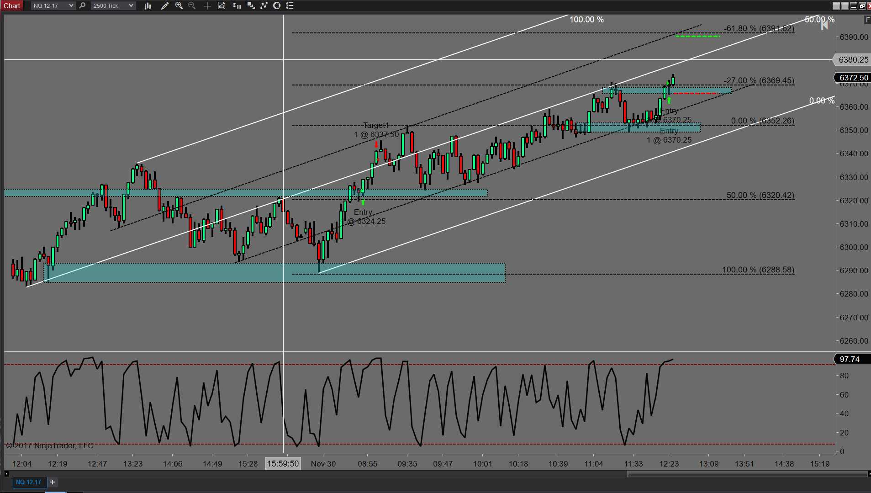Click the 6390.00 price axis label

(x=854, y=37)
